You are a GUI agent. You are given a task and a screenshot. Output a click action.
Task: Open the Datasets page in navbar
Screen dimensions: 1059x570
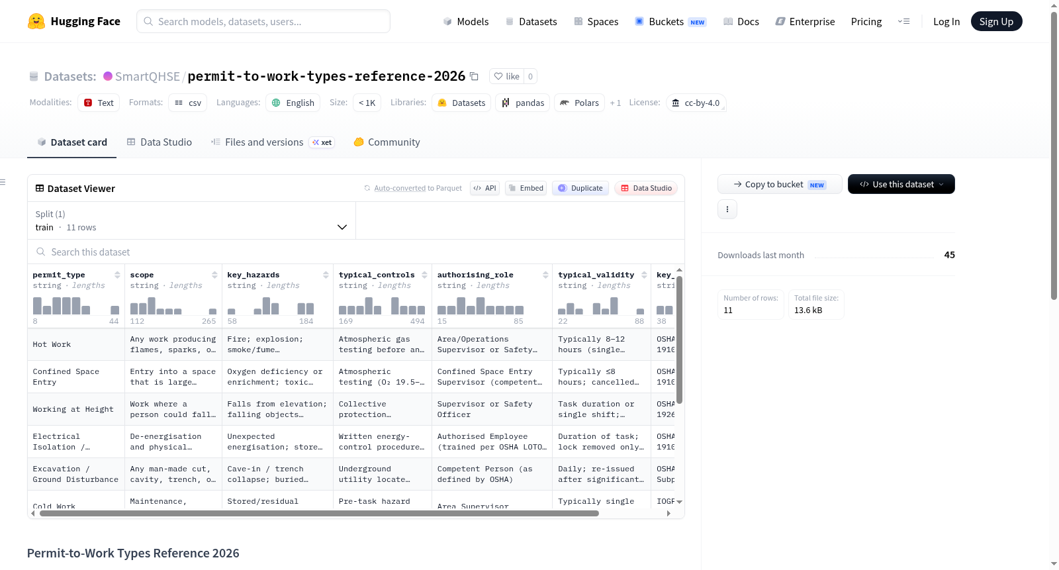pos(531,21)
